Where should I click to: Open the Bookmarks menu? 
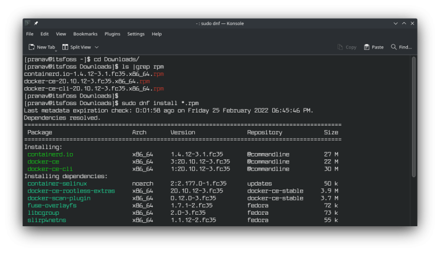[85, 34]
